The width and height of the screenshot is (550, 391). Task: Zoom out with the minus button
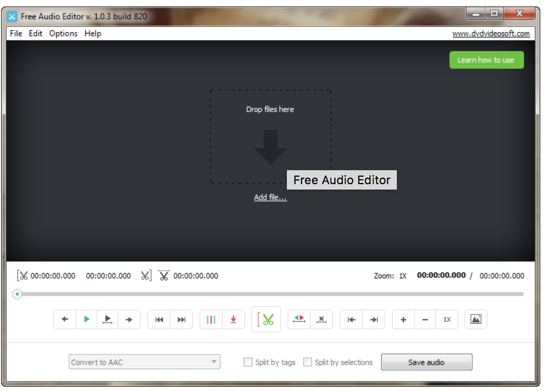click(425, 319)
